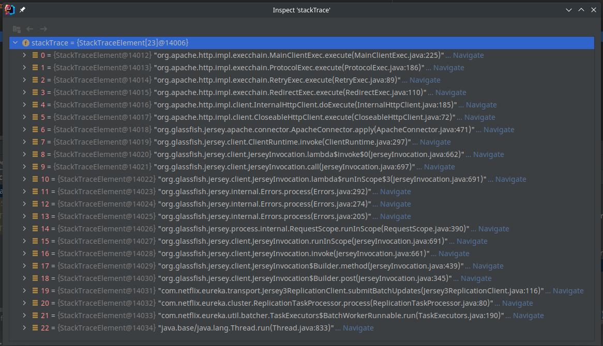
Task: Click Navigate on the Thread.run row
Action: click(358, 327)
